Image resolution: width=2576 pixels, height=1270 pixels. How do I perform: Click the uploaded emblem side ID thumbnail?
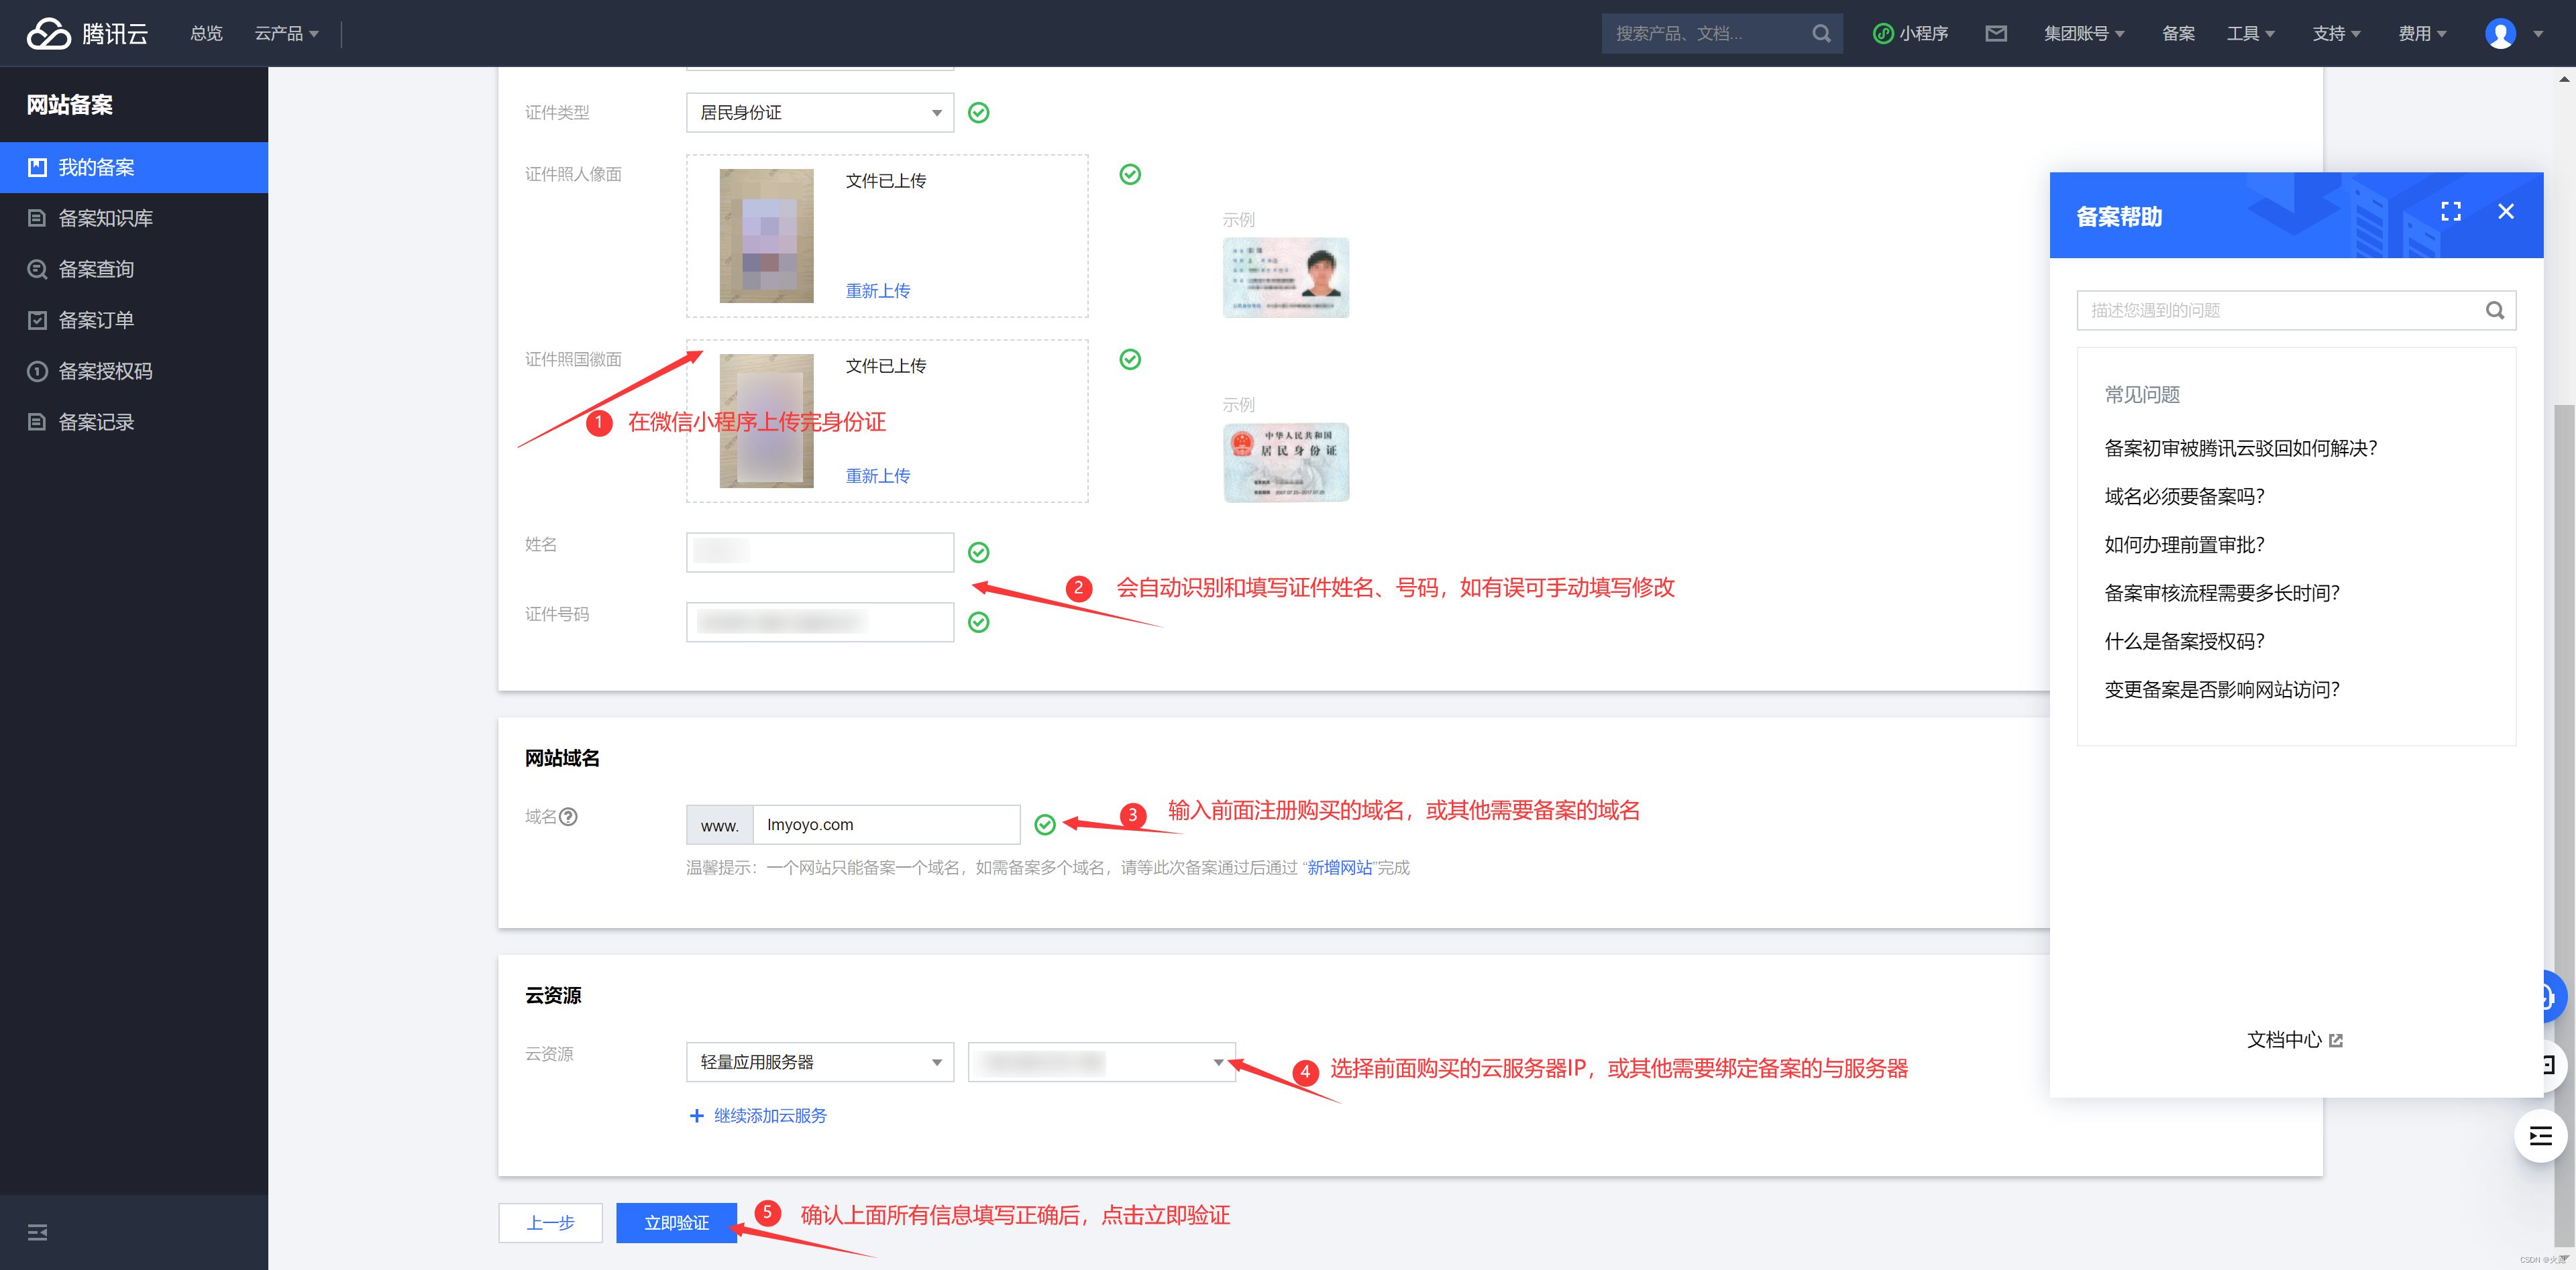tap(766, 420)
